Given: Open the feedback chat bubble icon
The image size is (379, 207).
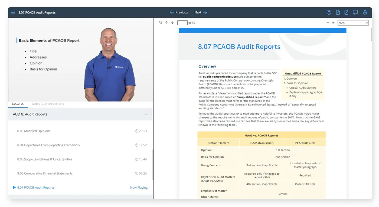Looking at the screenshot, I should 355,12.
